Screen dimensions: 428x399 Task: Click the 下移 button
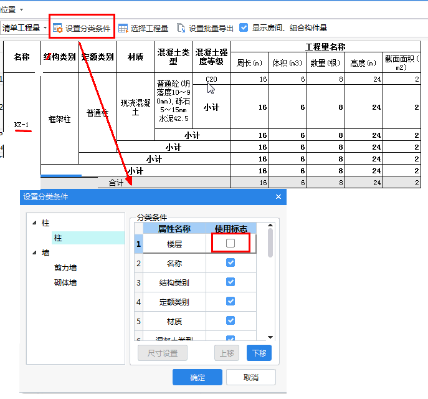(x=259, y=353)
